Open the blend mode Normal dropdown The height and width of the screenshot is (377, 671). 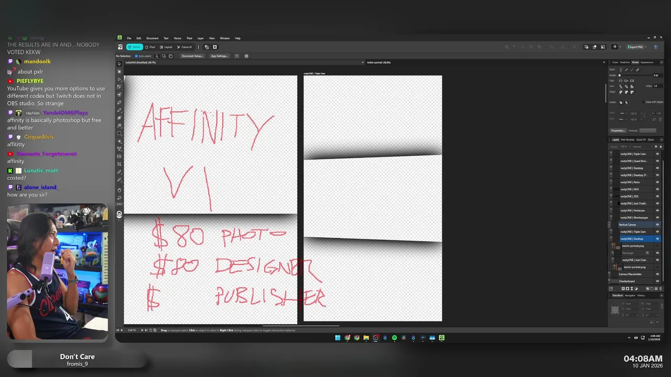643,147
